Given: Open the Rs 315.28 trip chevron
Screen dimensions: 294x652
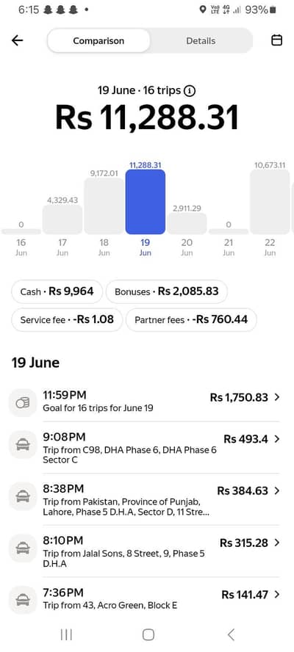Looking at the screenshot, I should pos(277,543).
